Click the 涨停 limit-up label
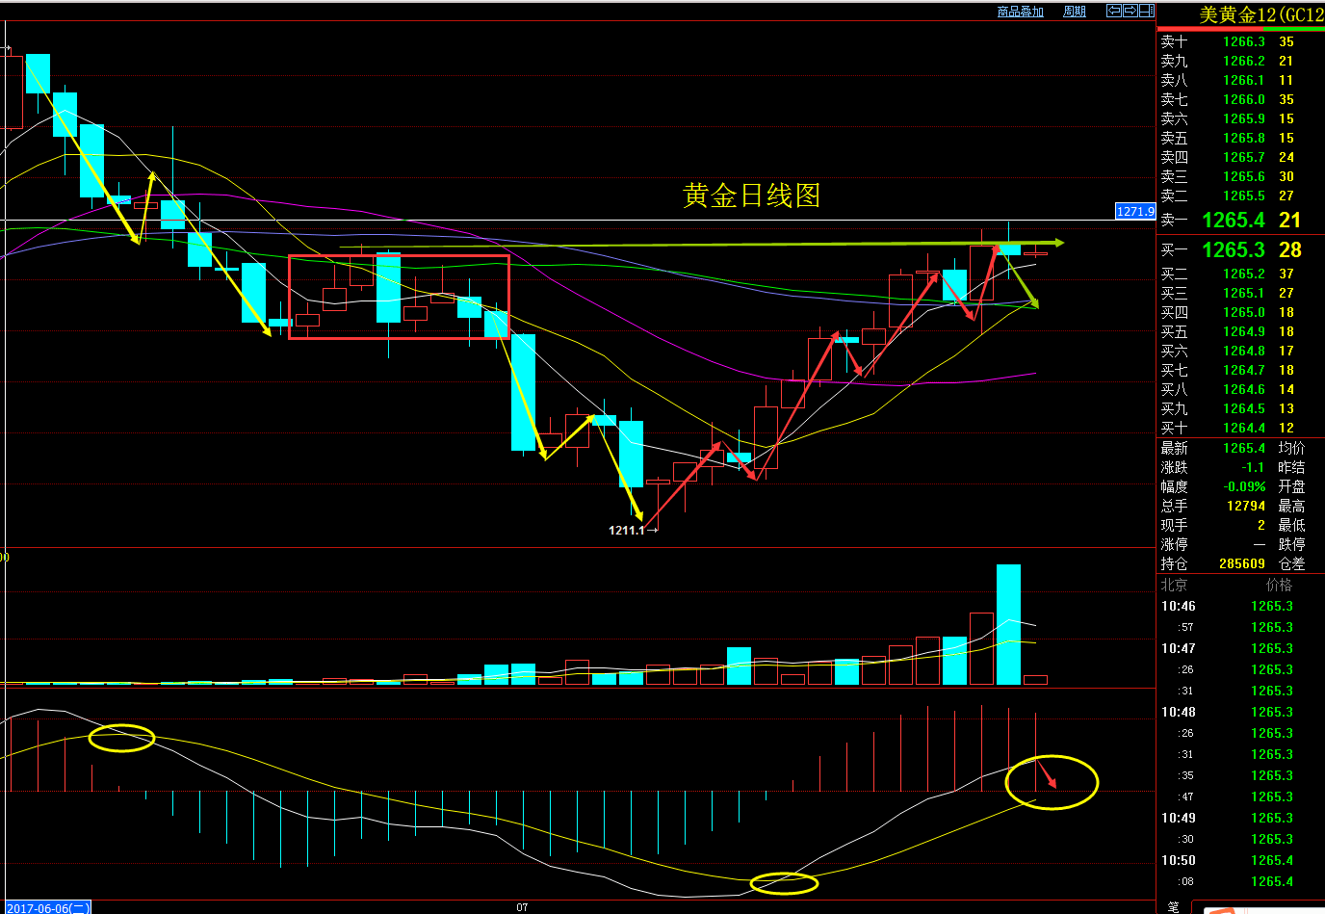Image resolution: width=1325 pixels, height=914 pixels. click(1175, 544)
